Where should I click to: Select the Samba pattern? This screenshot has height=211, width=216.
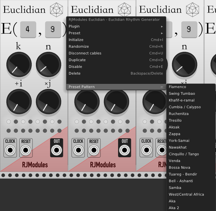click(x=191, y=188)
